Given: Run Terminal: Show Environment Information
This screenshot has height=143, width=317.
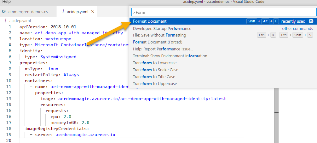Looking at the screenshot, I should [x=170, y=56].
